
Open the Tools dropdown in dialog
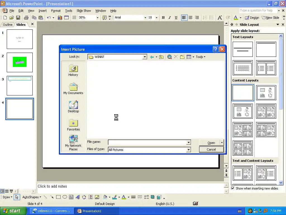point(201,57)
